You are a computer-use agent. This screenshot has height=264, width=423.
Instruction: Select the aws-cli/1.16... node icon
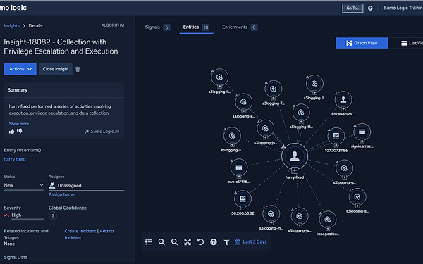239,168
